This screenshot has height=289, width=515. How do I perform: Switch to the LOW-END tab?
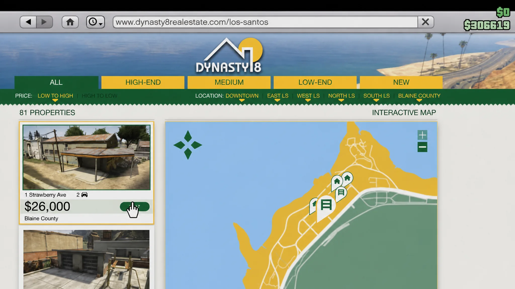pos(315,82)
